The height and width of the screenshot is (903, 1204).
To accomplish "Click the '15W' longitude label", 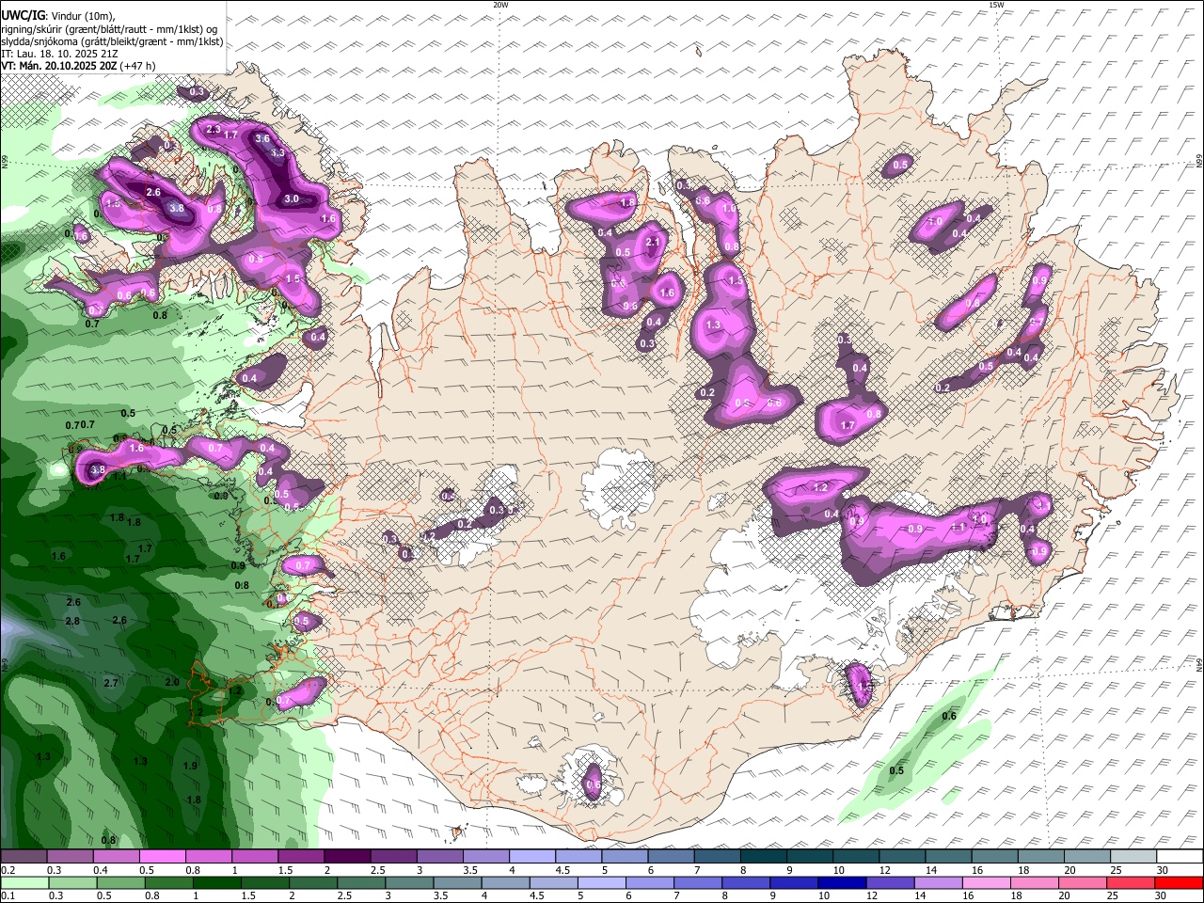I will pyautogui.click(x=996, y=5).
